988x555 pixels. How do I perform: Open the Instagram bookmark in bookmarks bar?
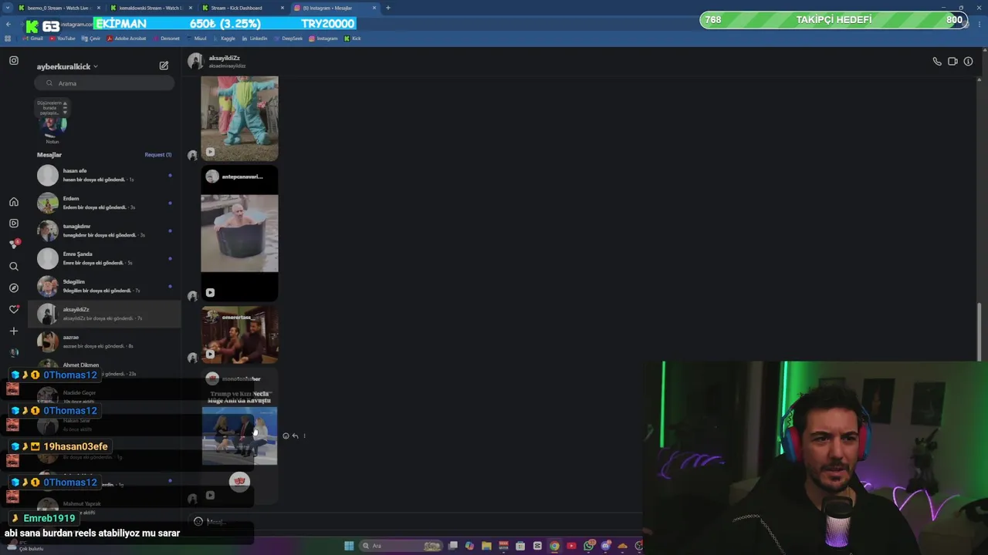click(323, 39)
